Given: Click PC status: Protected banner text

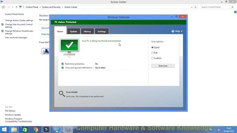Looking at the screenshot, I should [66, 22].
